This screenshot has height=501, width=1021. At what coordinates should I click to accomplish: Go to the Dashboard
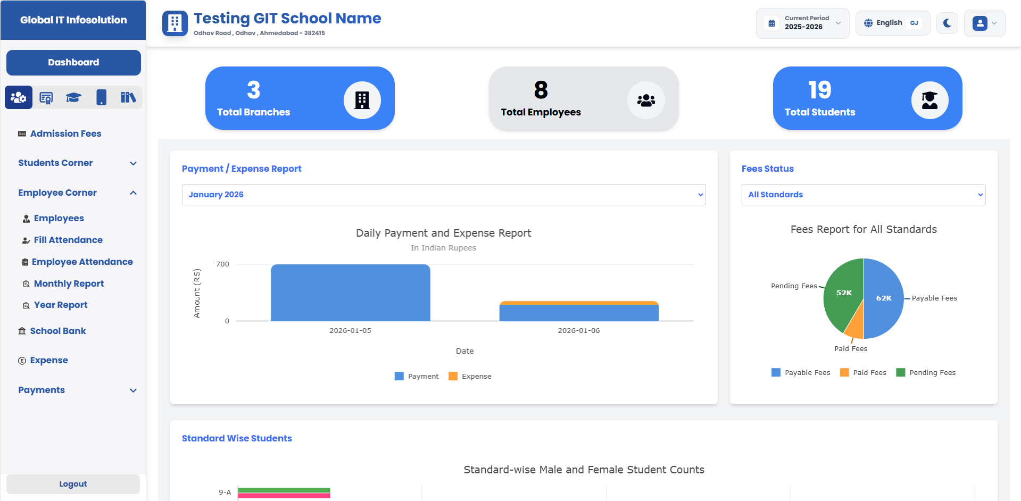tap(73, 62)
